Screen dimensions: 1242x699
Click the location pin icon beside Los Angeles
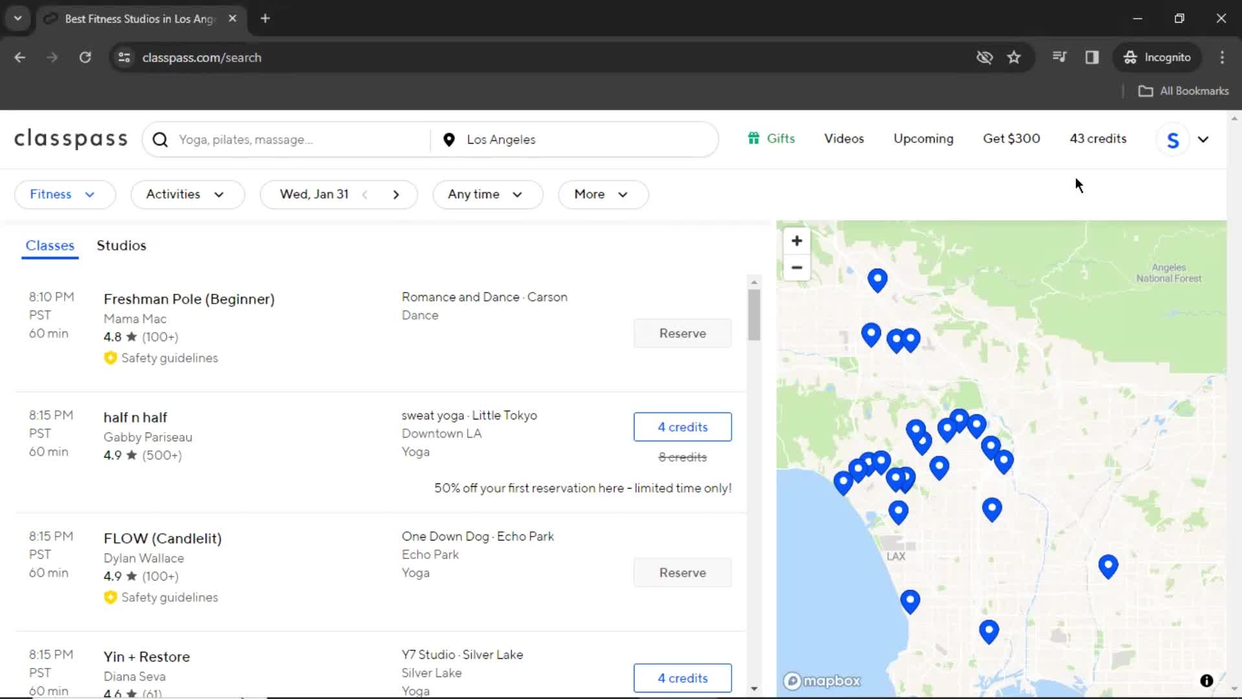449,140
